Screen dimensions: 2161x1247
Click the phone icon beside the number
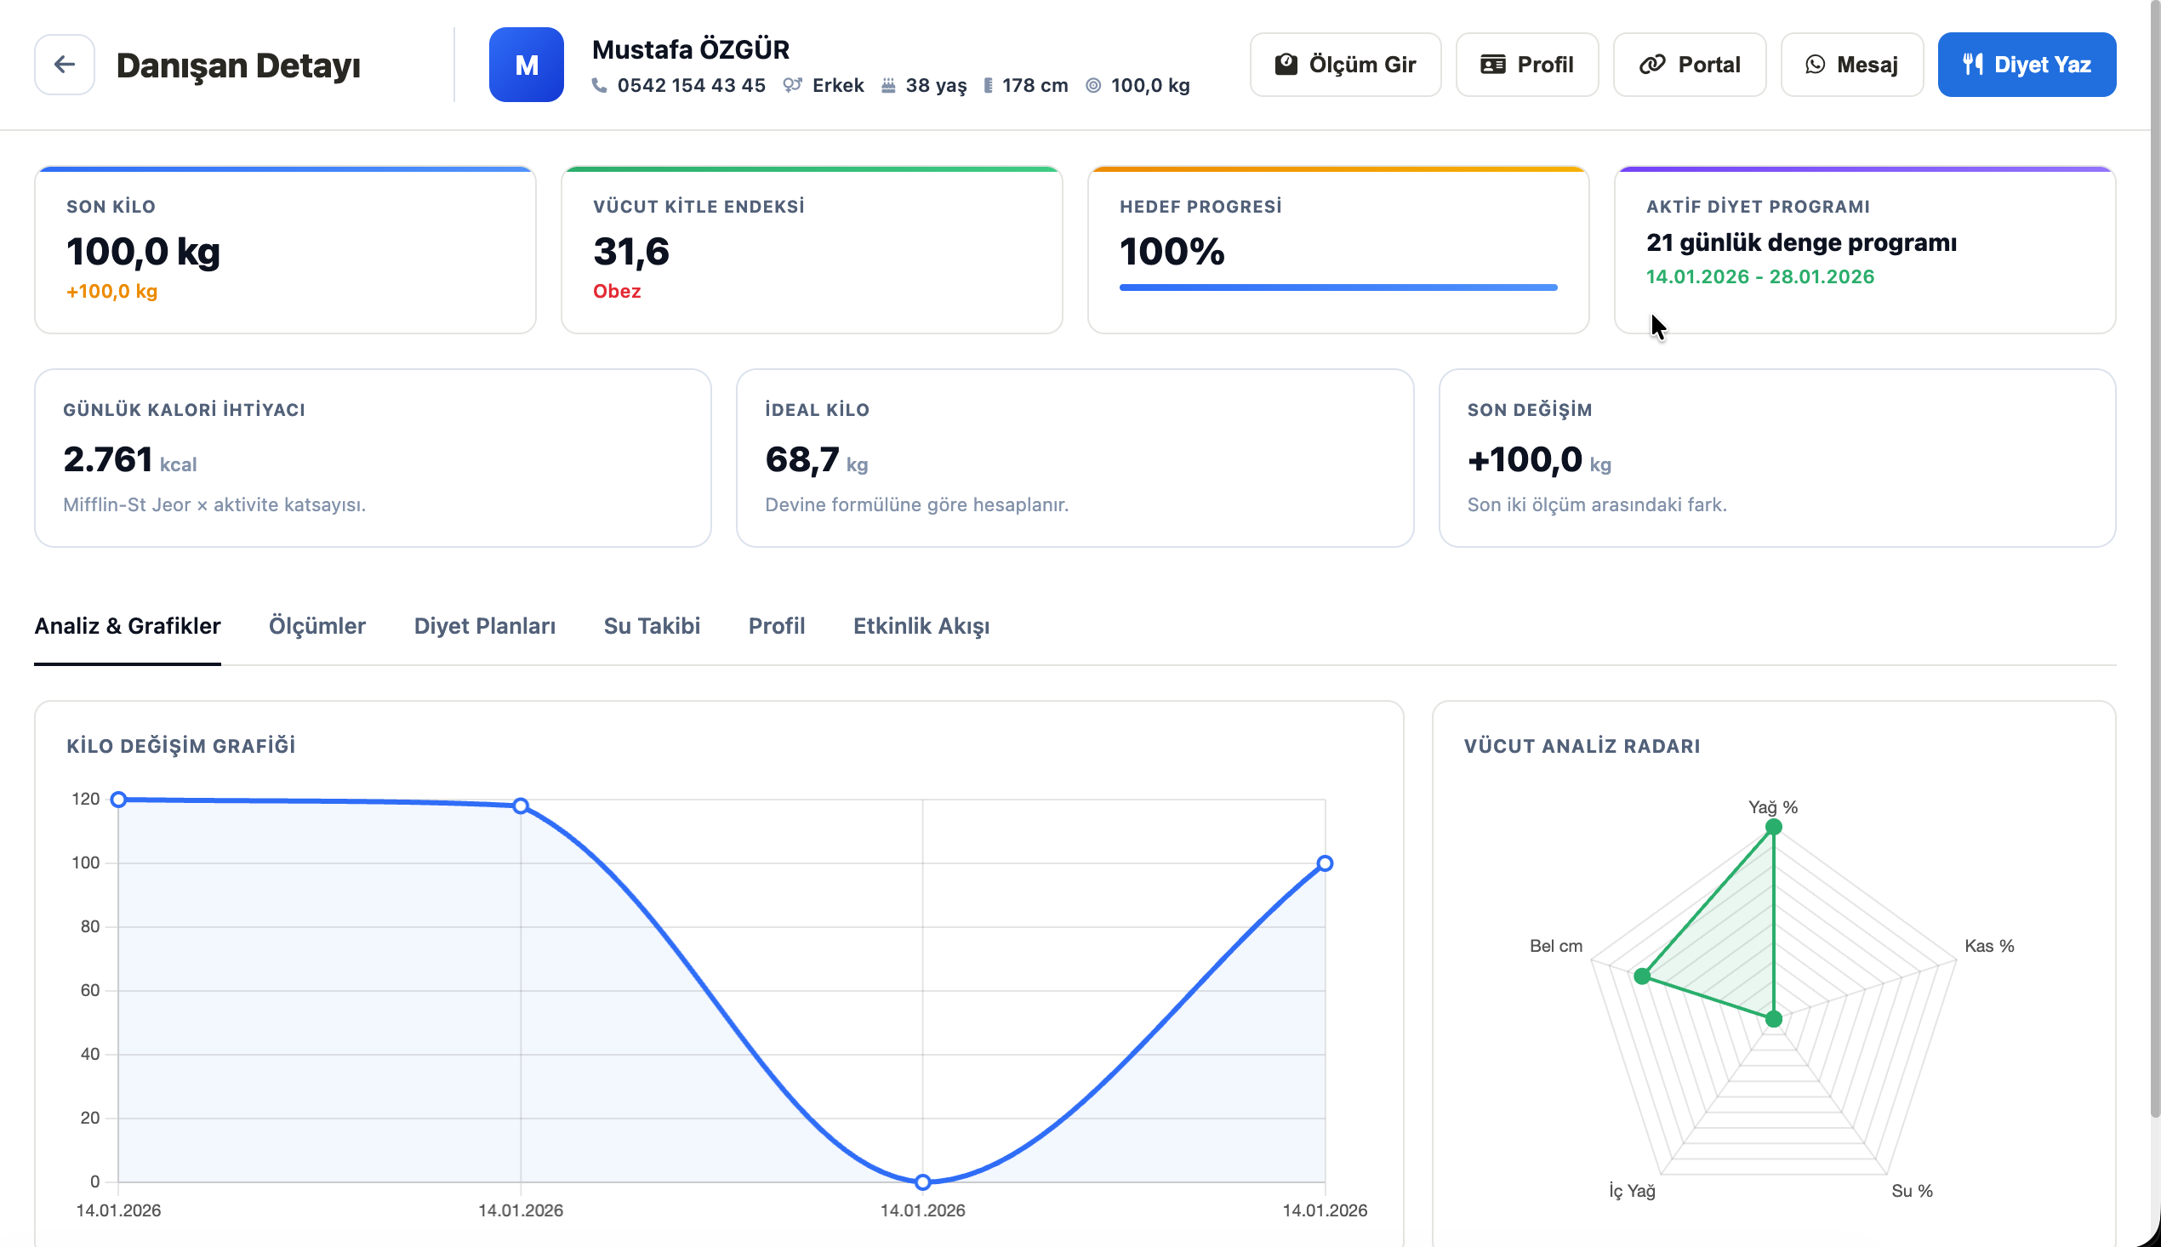pyautogui.click(x=600, y=86)
